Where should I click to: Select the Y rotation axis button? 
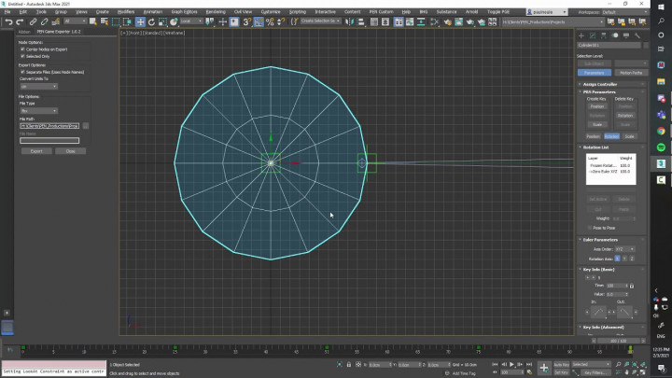point(624,259)
